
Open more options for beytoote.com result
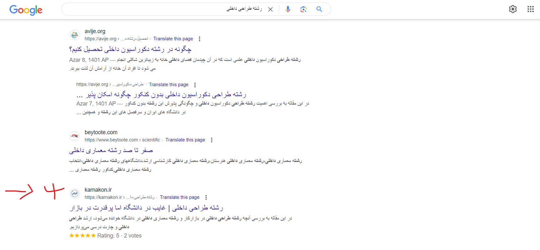pos(212,140)
